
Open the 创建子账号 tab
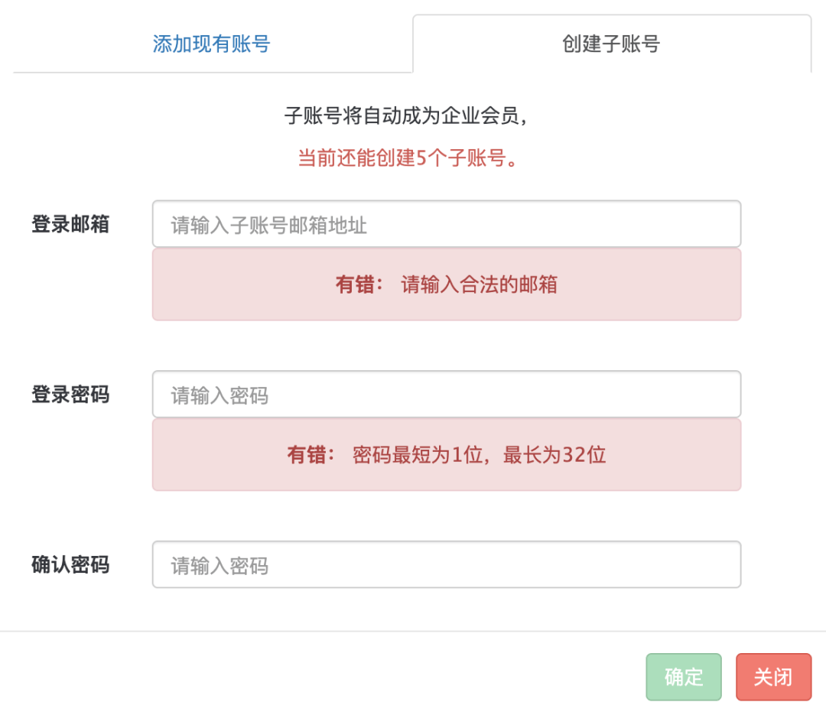(612, 44)
